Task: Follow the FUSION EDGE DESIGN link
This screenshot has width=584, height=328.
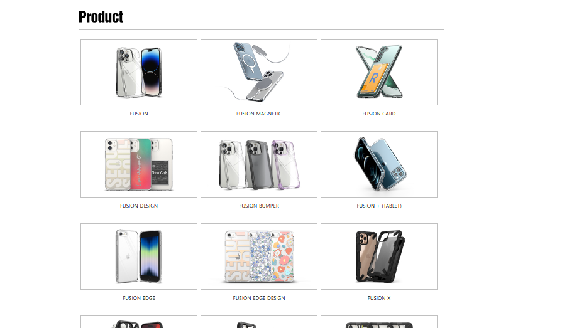Action: click(259, 298)
